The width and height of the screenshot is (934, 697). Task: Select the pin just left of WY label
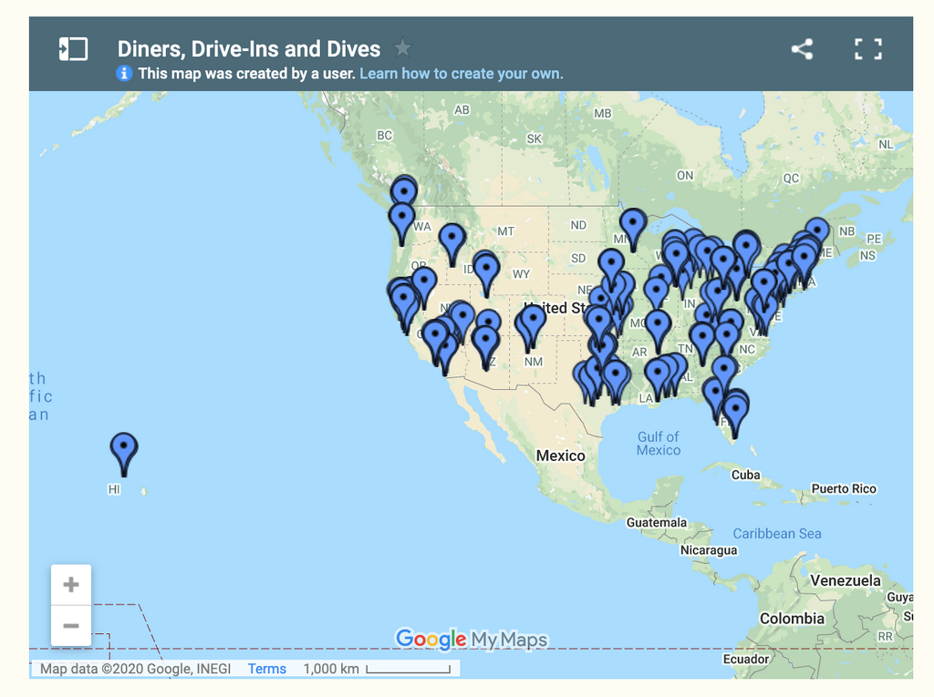tap(487, 274)
